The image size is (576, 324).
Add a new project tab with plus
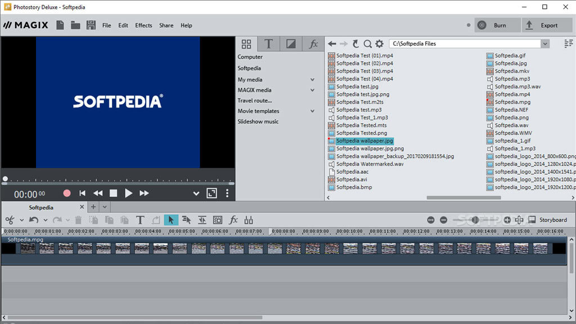(93, 207)
